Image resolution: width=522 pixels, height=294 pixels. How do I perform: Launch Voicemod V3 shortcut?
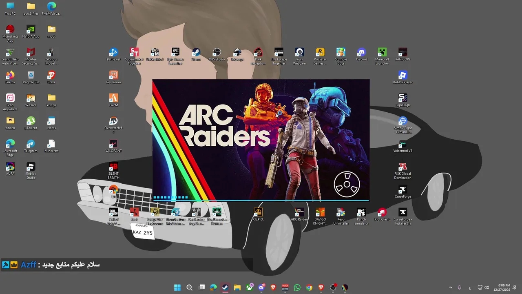tap(403, 146)
